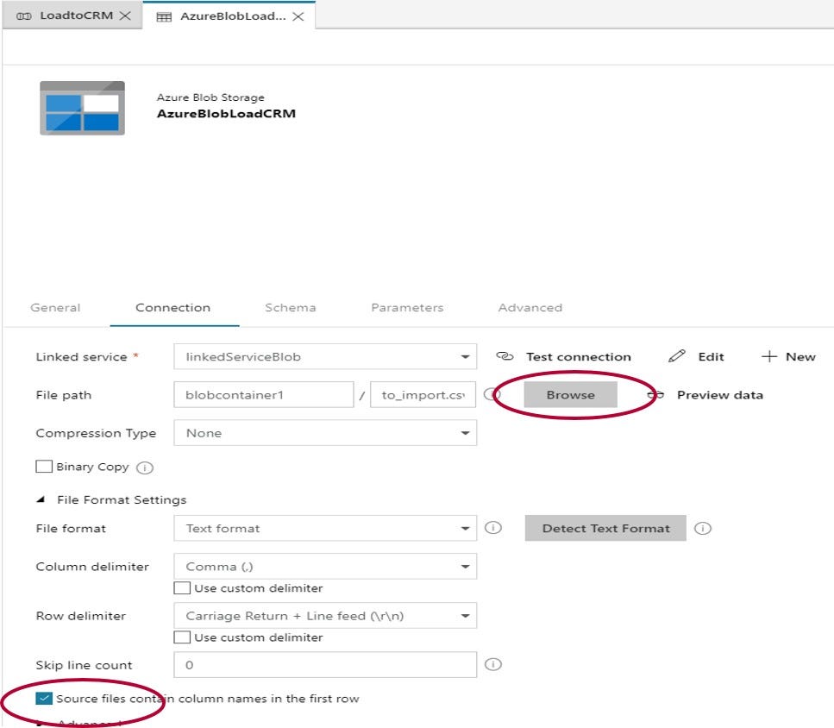Open the Row delimiter dropdown
834x728 pixels.
click(x=325, y=615)
